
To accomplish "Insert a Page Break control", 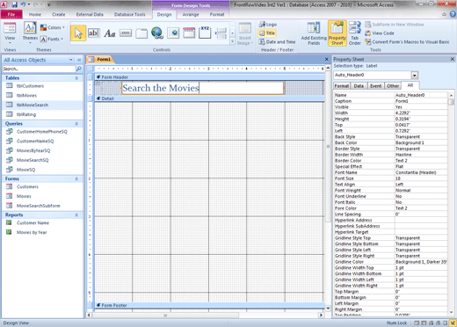I will [x=221, y=33].
